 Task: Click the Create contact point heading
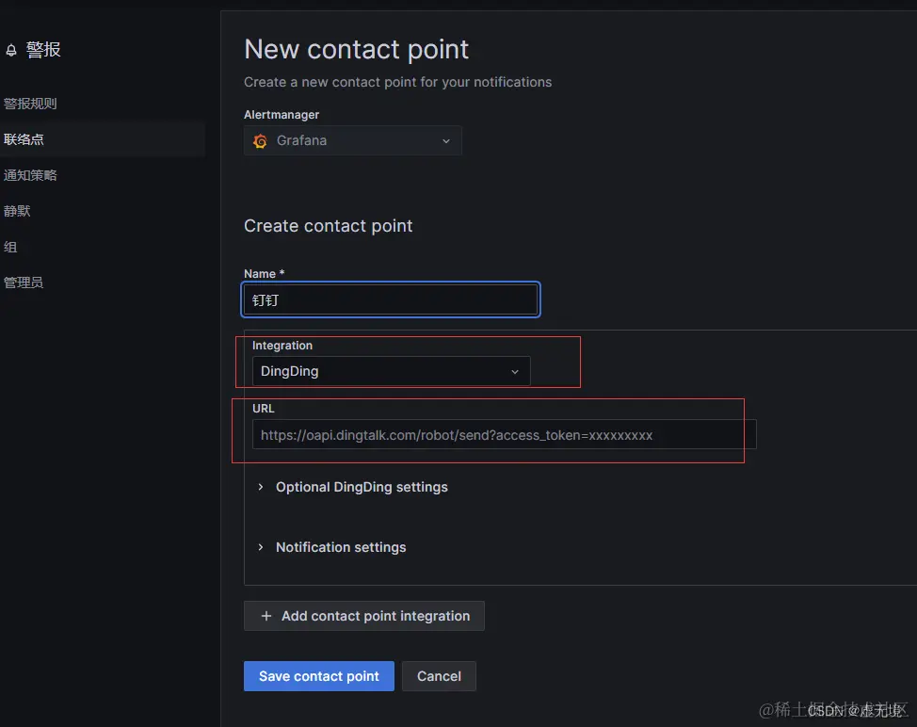328,226
